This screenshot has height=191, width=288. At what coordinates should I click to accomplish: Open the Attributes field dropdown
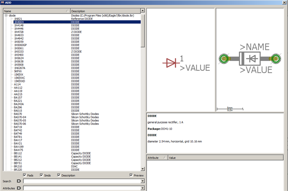tap(142, 188)
